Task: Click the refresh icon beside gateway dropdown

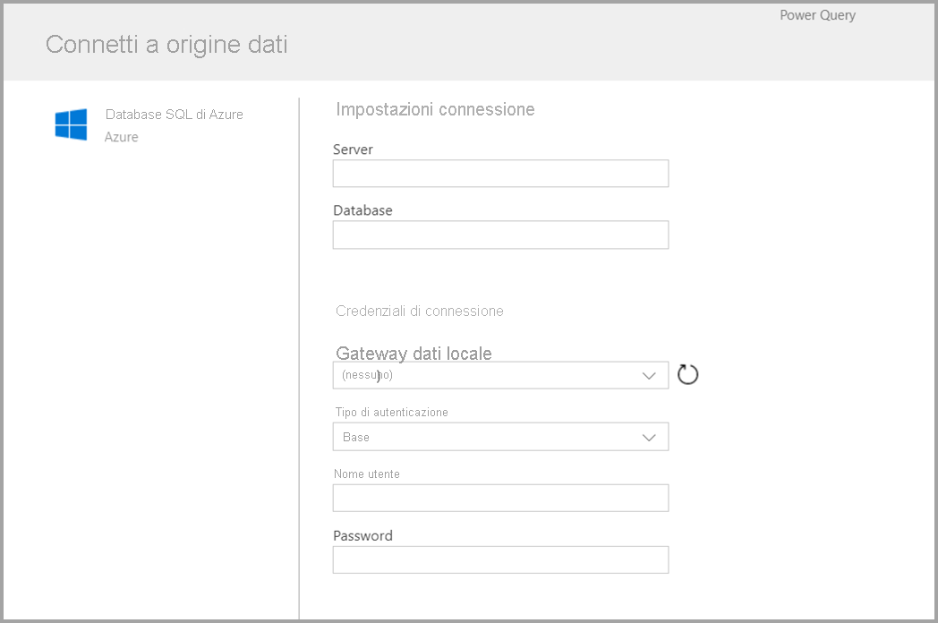Action: click(687, 374)
